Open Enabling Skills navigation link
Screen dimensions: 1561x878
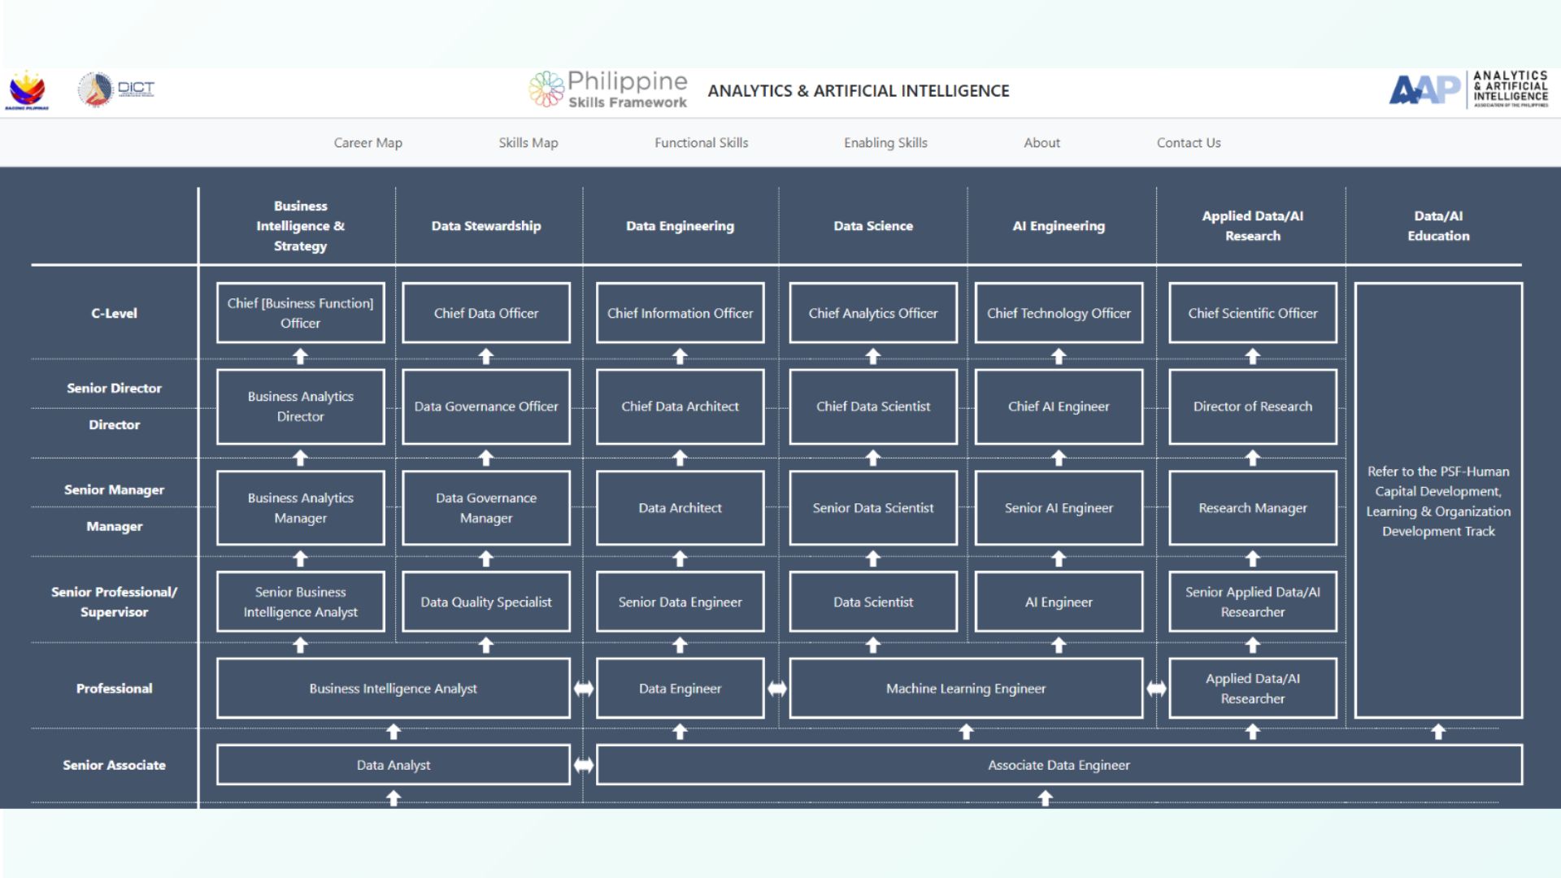(885, 143)
